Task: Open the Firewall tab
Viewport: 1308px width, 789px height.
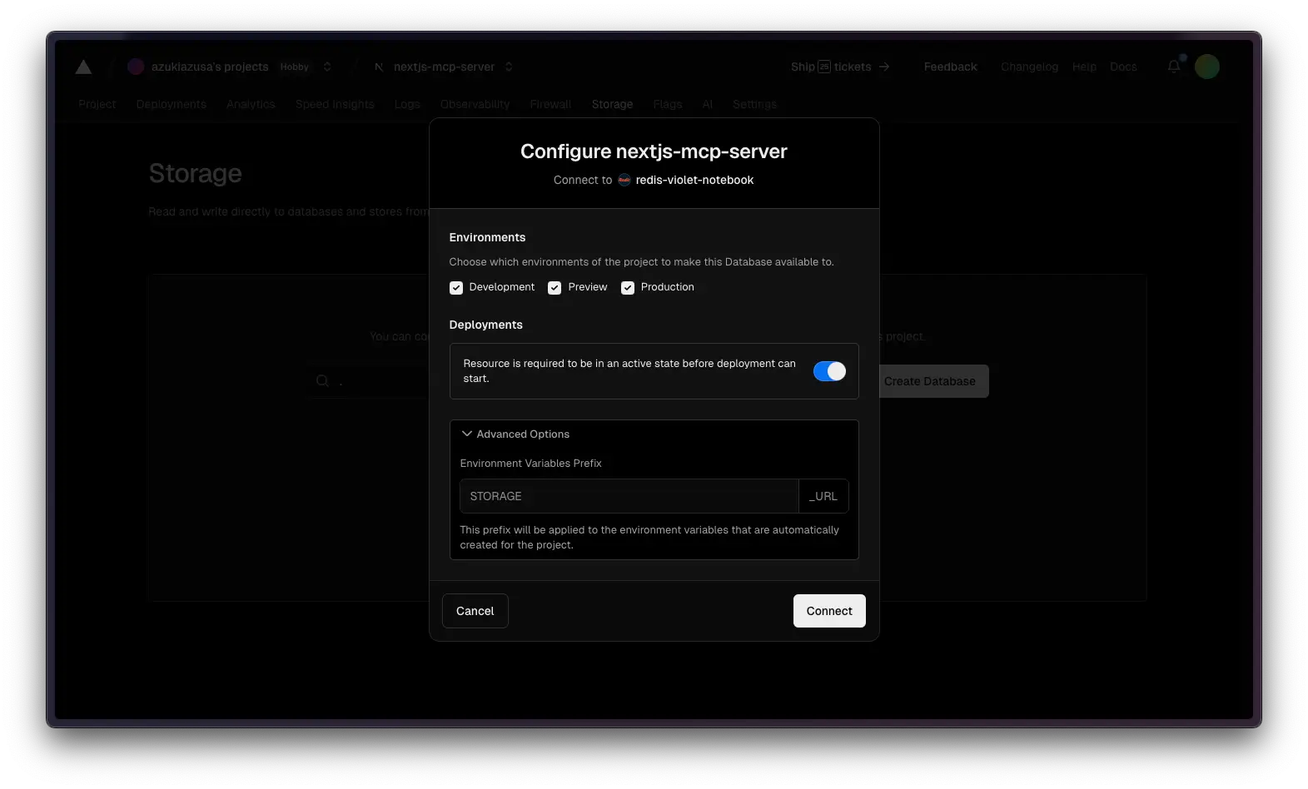Action: [x=550, y=104]
